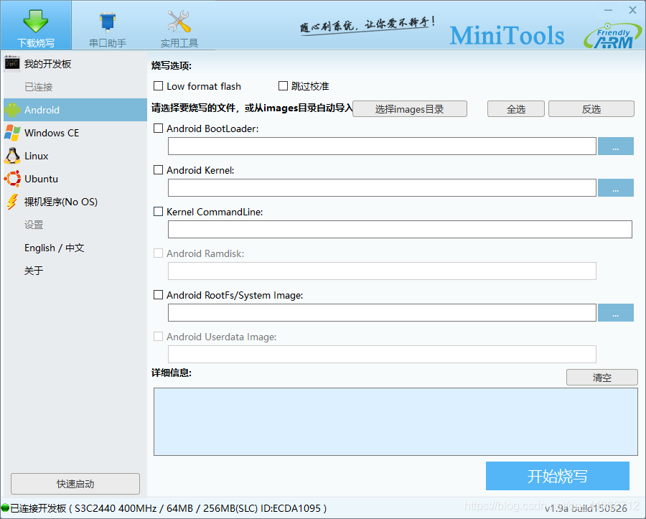646x519 pixels.
Task: Click the 开始烧写 start flashing button
Action: point(558,476)
